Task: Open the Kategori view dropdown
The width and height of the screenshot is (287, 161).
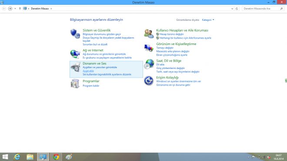Action: pos(208,20)
